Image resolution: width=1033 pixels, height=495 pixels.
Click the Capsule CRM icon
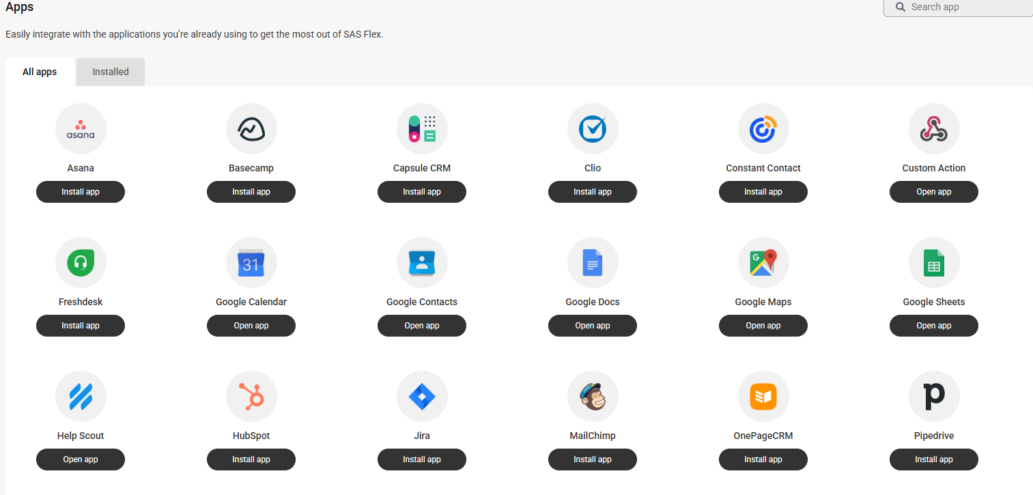[422, 129]
